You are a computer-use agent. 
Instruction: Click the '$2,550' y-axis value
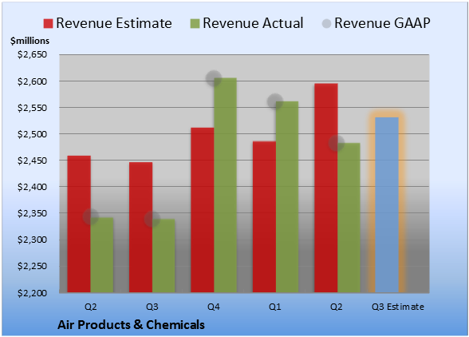point(32,108)
